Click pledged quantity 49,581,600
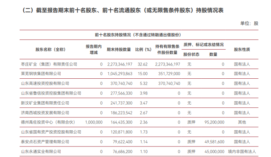The height and width of the screenshot is (157, 271). [x=214, y=142]
